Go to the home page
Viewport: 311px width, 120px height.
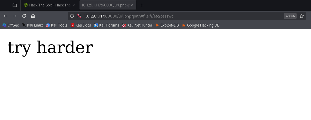[33, 16]
